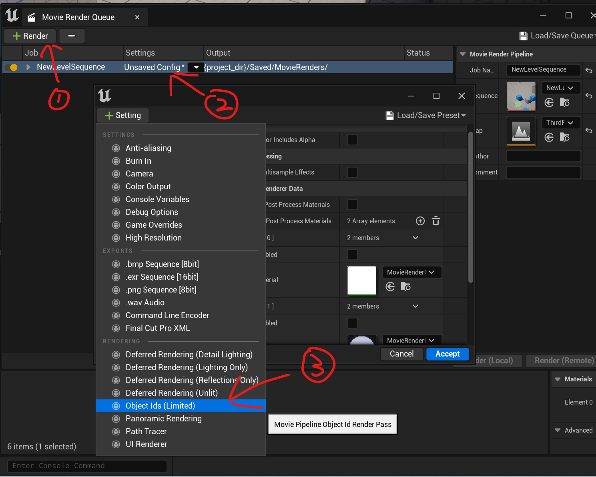
Task: Browse to Map asset in Content Browser
Action: (x=565, y=137)
